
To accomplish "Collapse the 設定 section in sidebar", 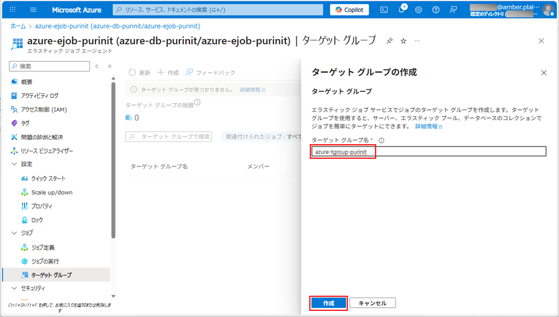I will click(x=14, y=164).
